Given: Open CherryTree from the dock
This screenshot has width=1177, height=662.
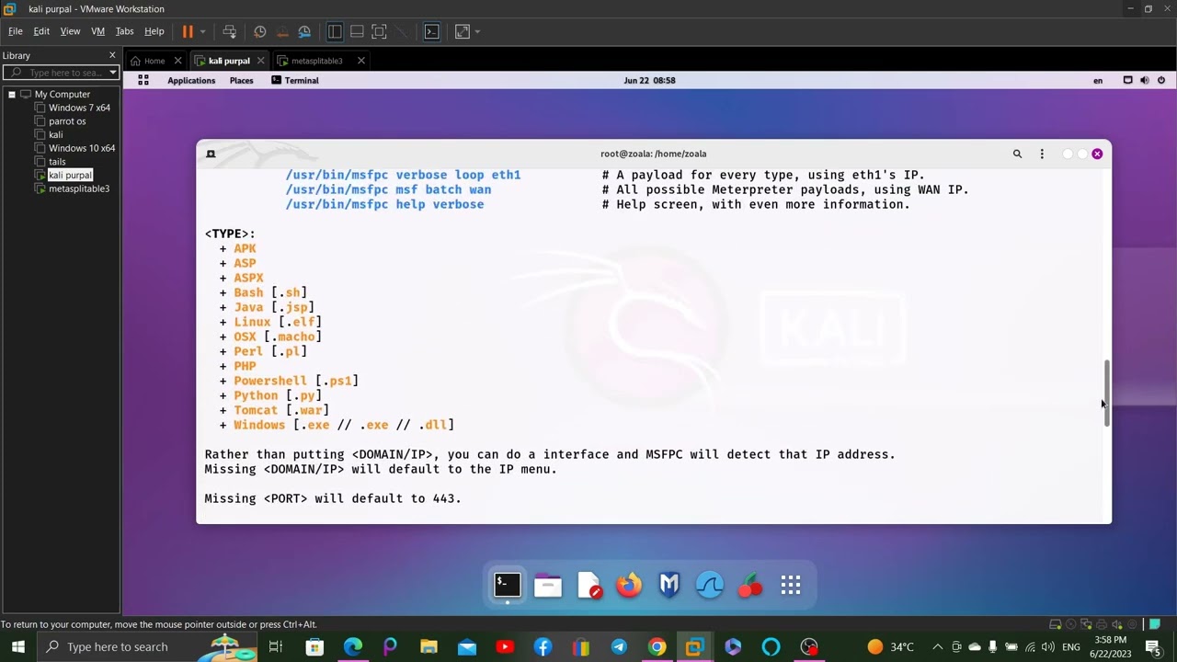Looking at the screenshot, I should pyautogui.click(x=750, y=585).
